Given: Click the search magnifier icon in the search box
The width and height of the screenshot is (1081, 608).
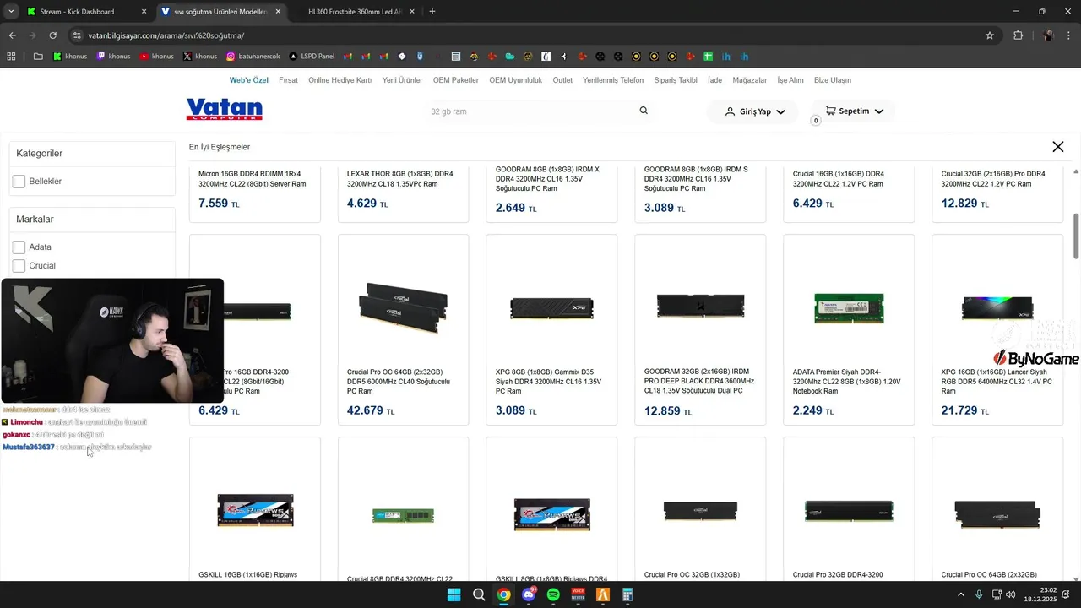Looking at the screenshot, I should point(644,111).
